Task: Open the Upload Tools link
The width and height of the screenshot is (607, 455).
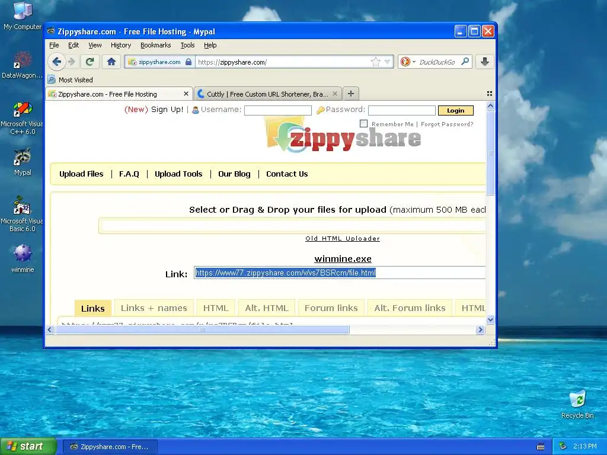Action: [178, 174]
